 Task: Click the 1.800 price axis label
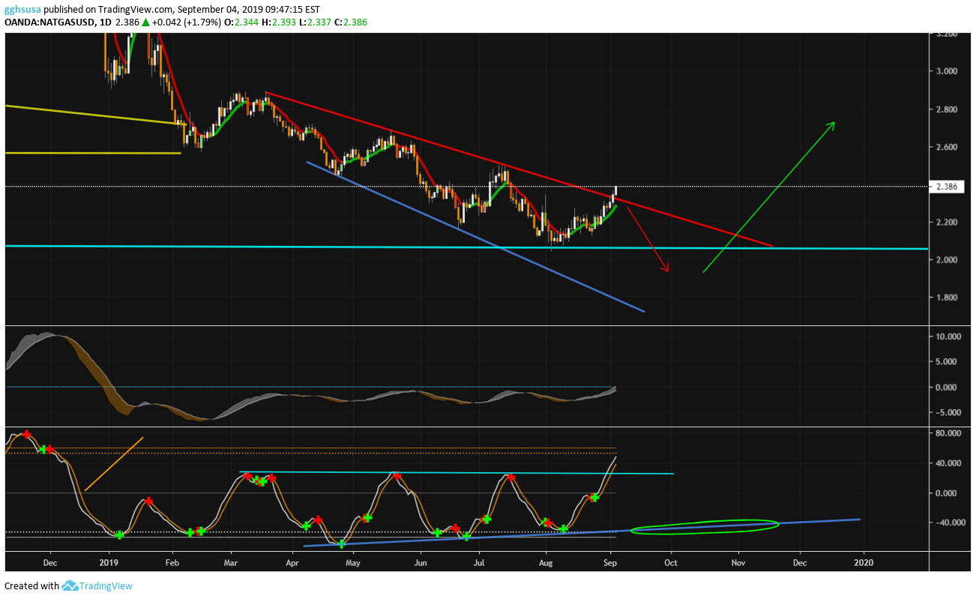pos(948,298)
